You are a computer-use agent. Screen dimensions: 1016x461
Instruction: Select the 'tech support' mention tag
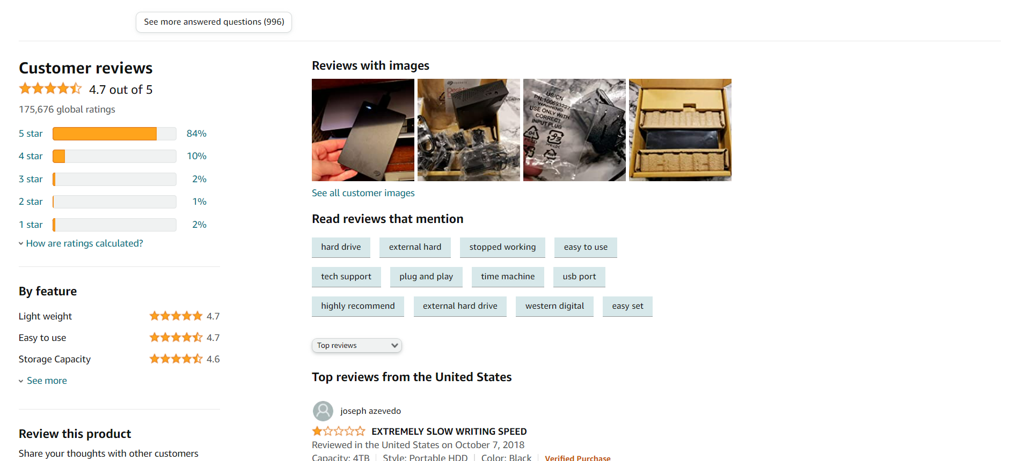346,277
